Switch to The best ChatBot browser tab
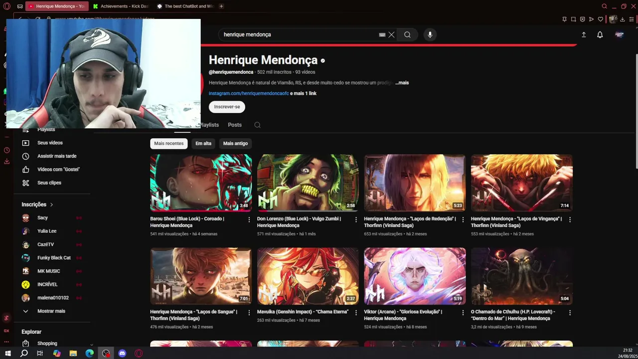This screenshot has width=638, height=359. pyautogui.click(x=184, y=6)
